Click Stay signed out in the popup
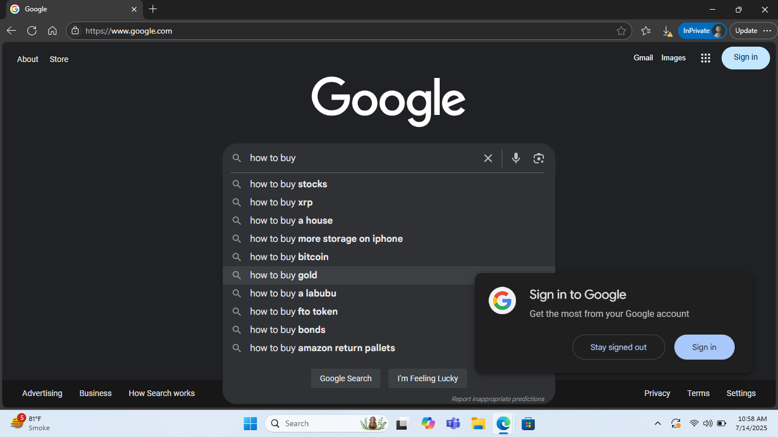Image resolution: width=778 pixels, height=437 pixels. (619, 347)
